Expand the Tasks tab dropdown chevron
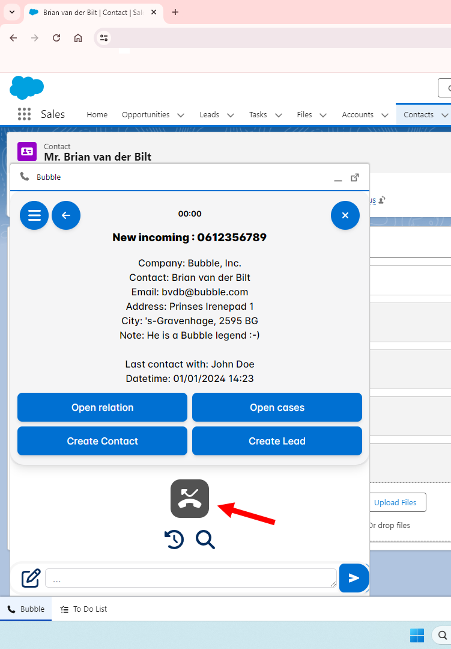This screenshot has height=649, width=451. tap(278, 115)
